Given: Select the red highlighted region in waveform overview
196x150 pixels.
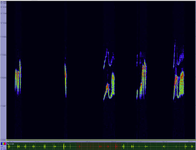Looking at the screenshot, I should pyautogui.click(x=99, y=146).
